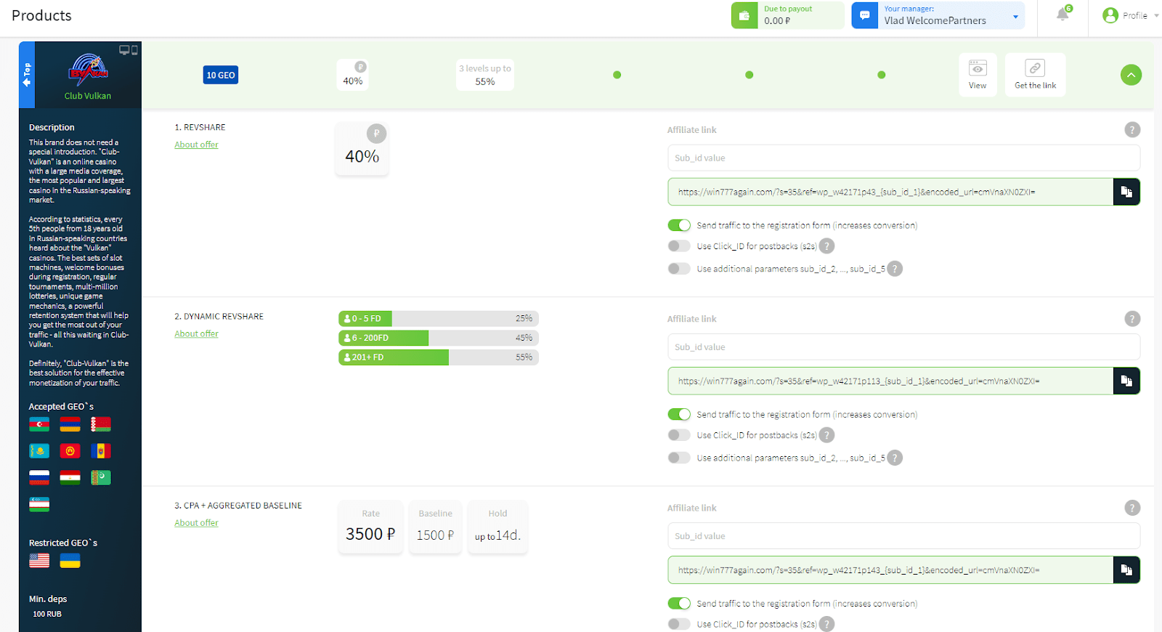The image size is (1162, 632).
Task: Click the Rate 3500 ₽ card
Action: pyautogui.click(x=370, y=527)
